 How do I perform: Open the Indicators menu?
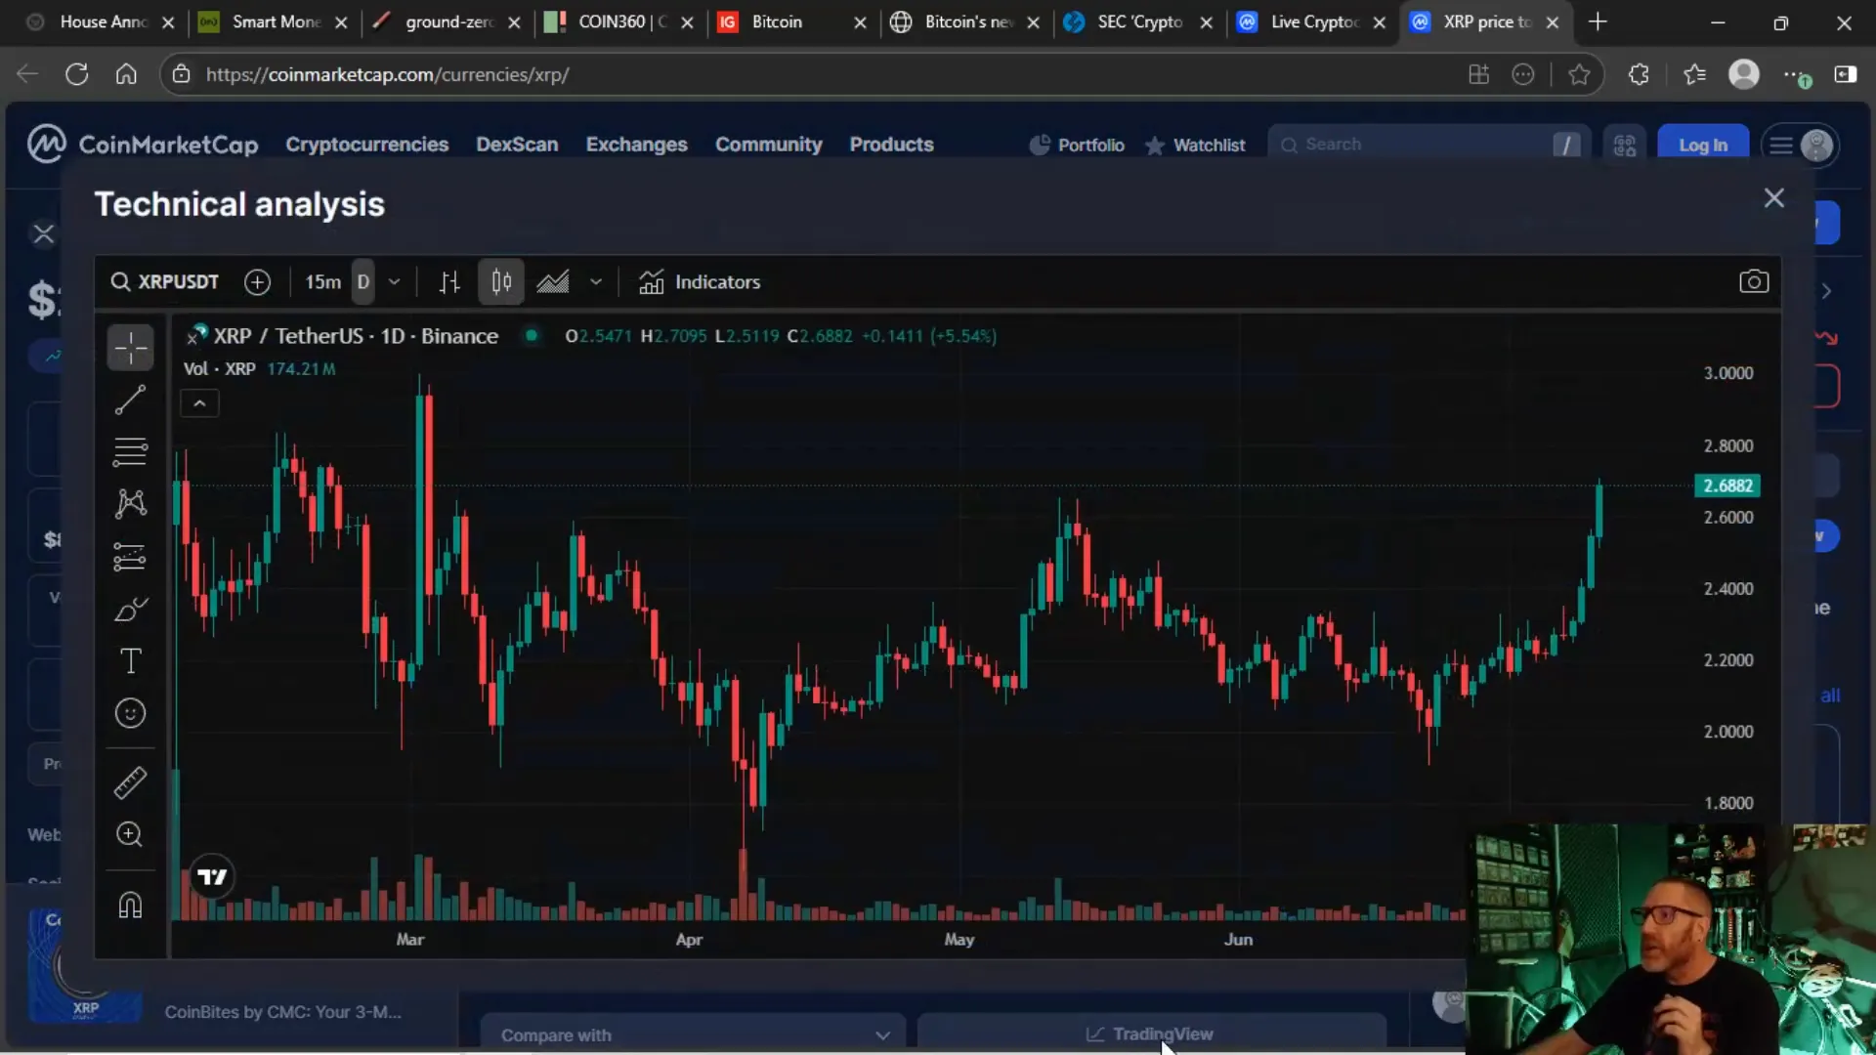pyautogui.click(x=700, y=282)
